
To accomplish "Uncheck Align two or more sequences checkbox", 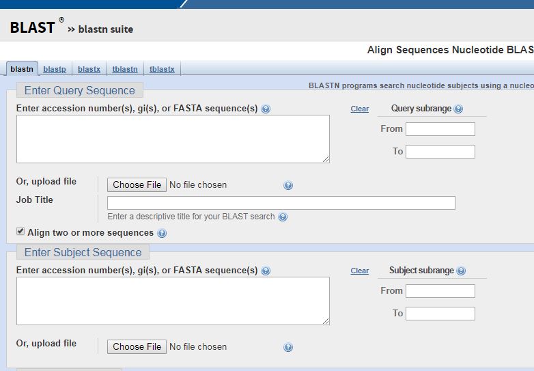I will point(20,232).
